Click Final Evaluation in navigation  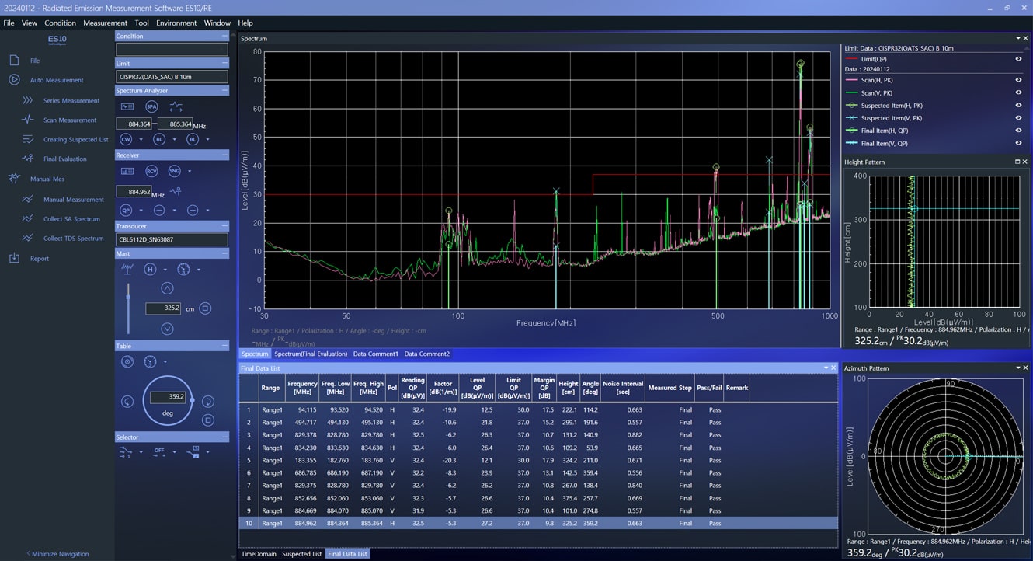pyautogui.click(x=64, y=159)
